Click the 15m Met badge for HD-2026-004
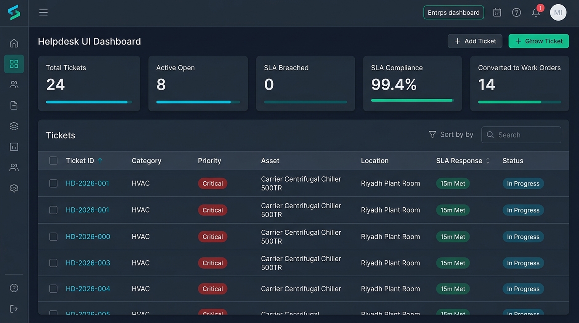Viewport: 579px width, 323px height. [x=453, y=289]
